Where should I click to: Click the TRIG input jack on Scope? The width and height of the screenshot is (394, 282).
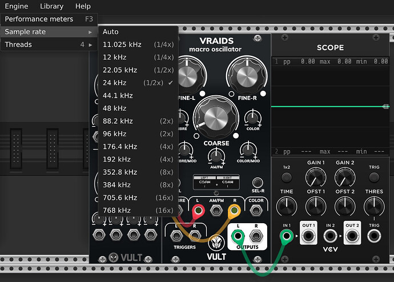374,236
